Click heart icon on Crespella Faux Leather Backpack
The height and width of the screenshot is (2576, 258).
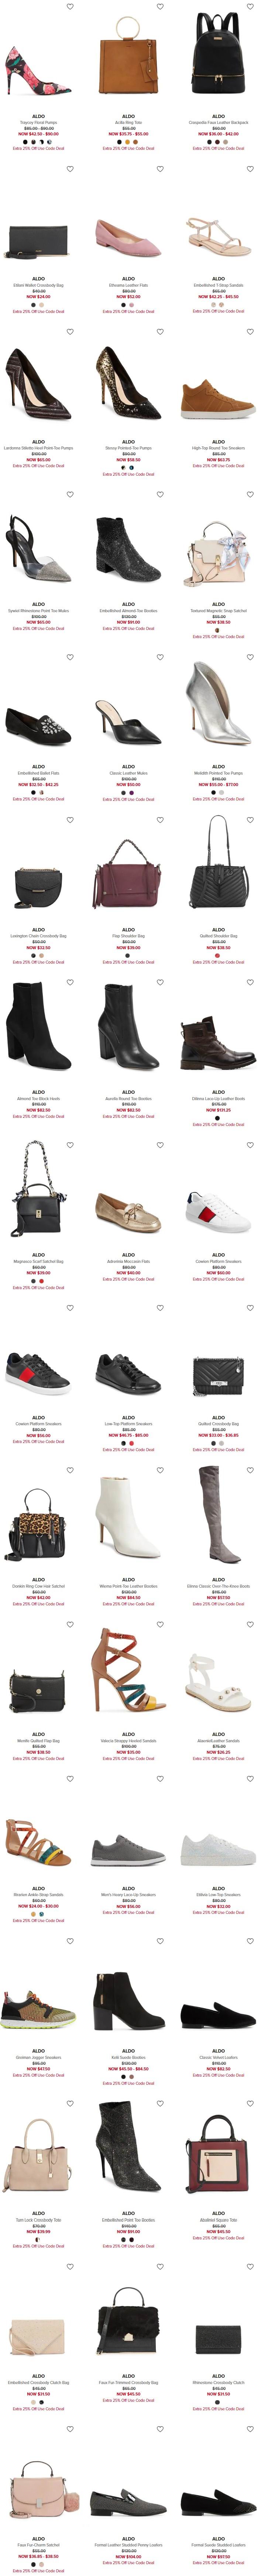click(x=250, y=7)
